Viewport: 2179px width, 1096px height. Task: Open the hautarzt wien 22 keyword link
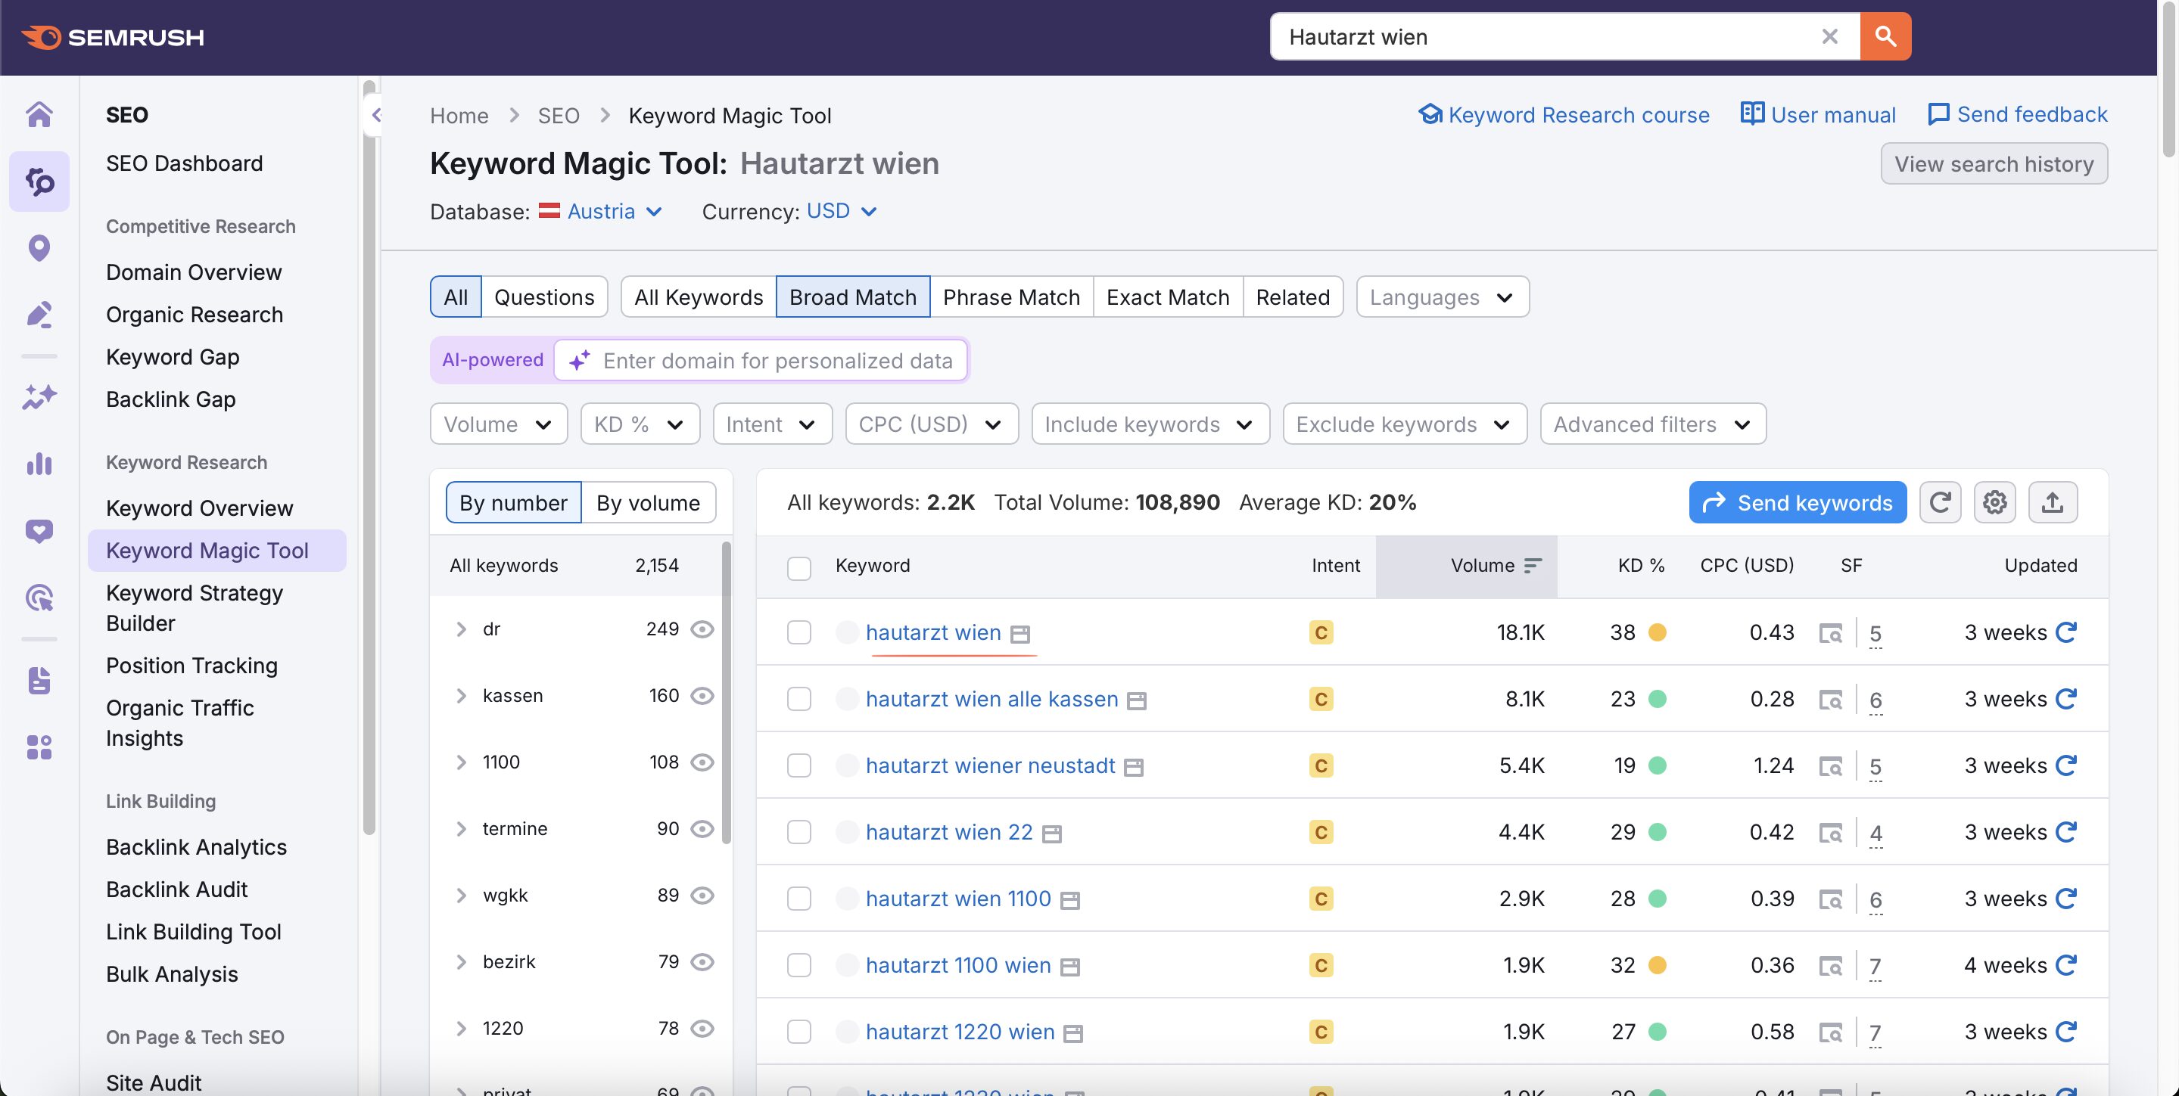pos(949,832)
